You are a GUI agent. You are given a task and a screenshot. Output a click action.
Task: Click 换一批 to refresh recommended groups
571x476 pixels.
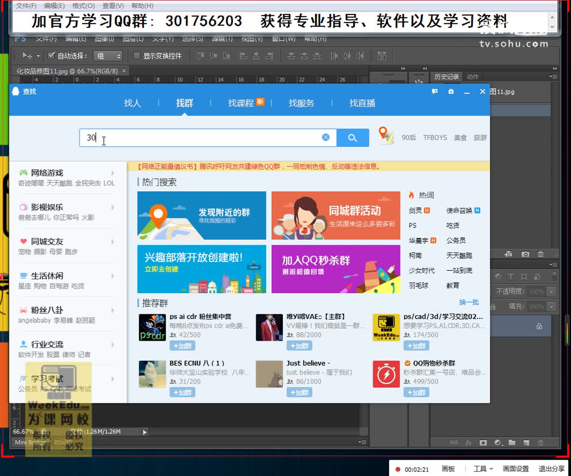coord(469,302)
